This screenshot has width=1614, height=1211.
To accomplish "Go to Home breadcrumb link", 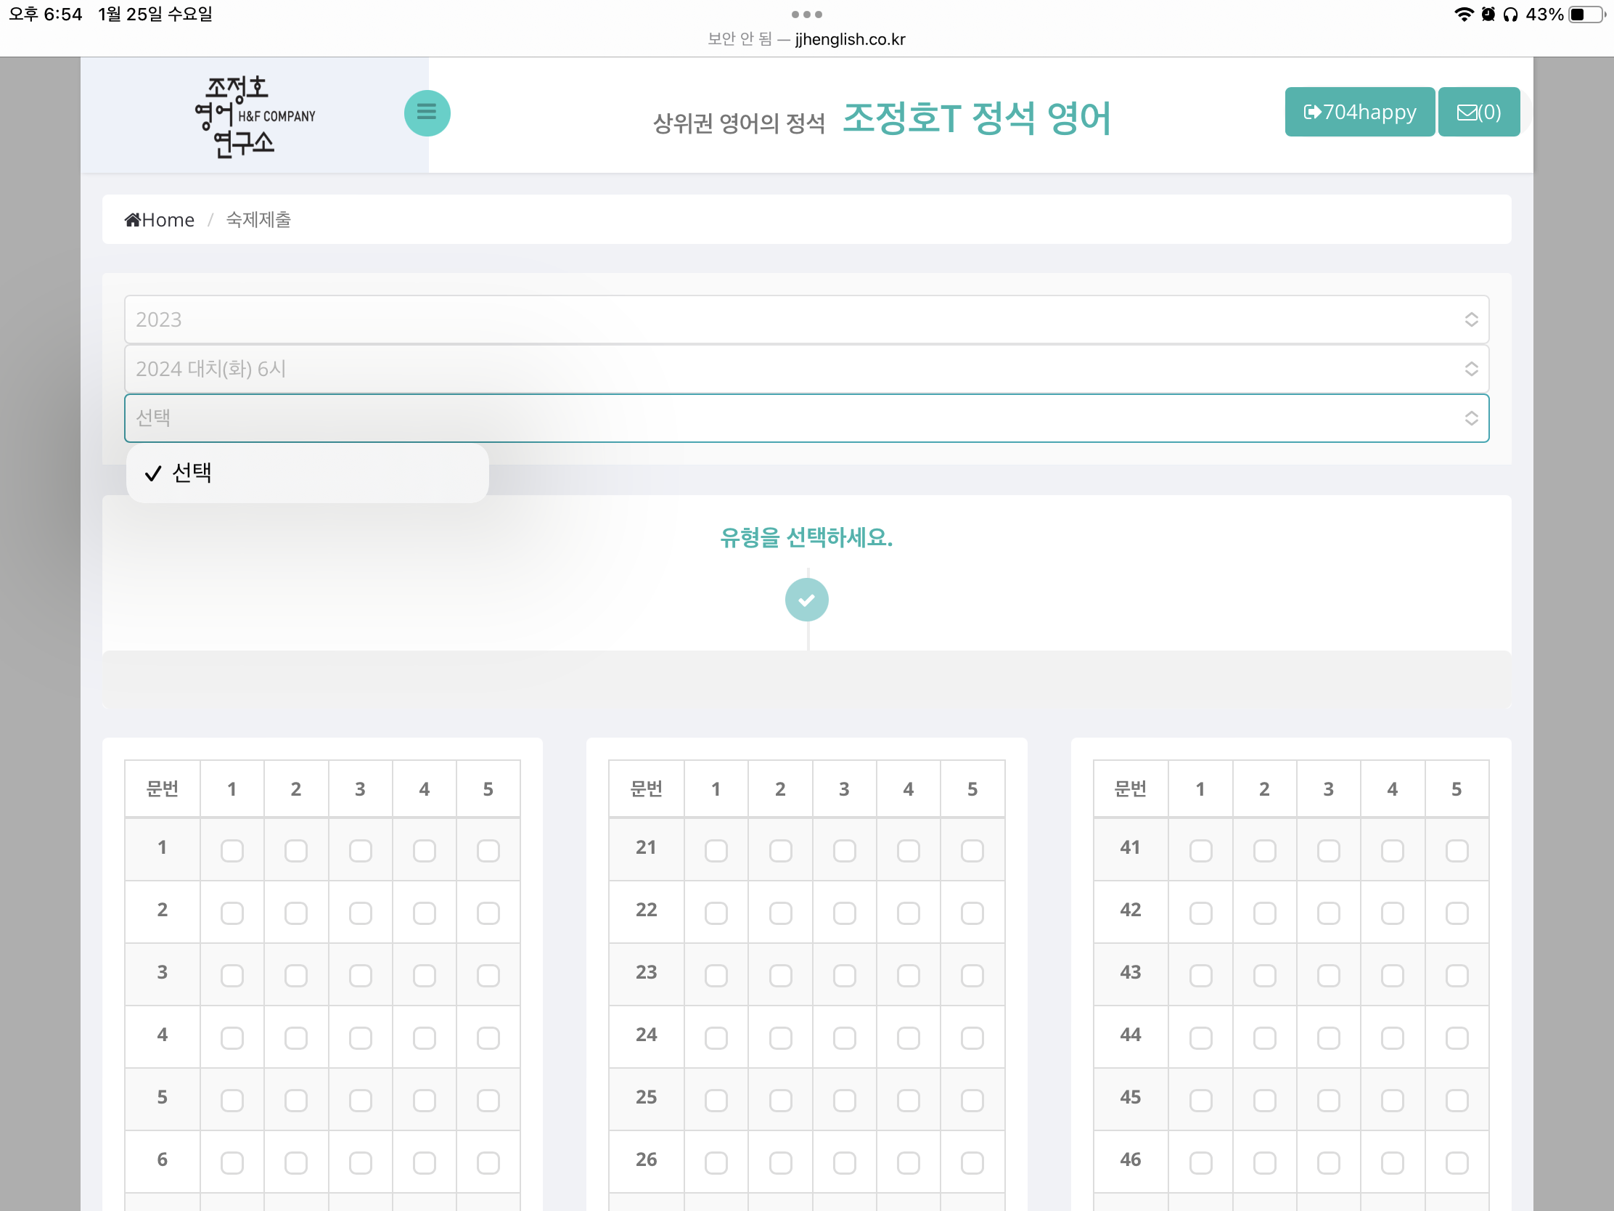I will 168,220.
